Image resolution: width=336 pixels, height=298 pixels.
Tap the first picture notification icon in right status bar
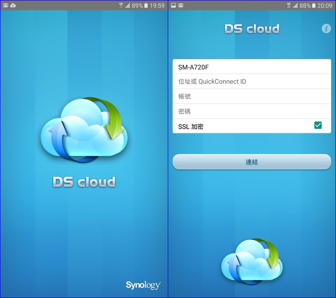174,6
